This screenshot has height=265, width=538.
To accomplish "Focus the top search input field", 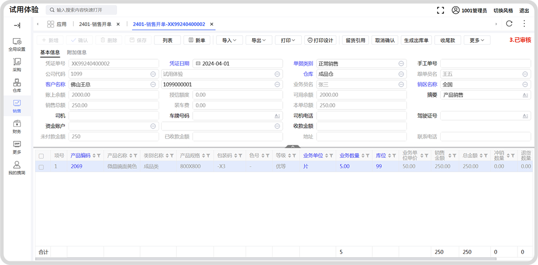I will [81, 10].
